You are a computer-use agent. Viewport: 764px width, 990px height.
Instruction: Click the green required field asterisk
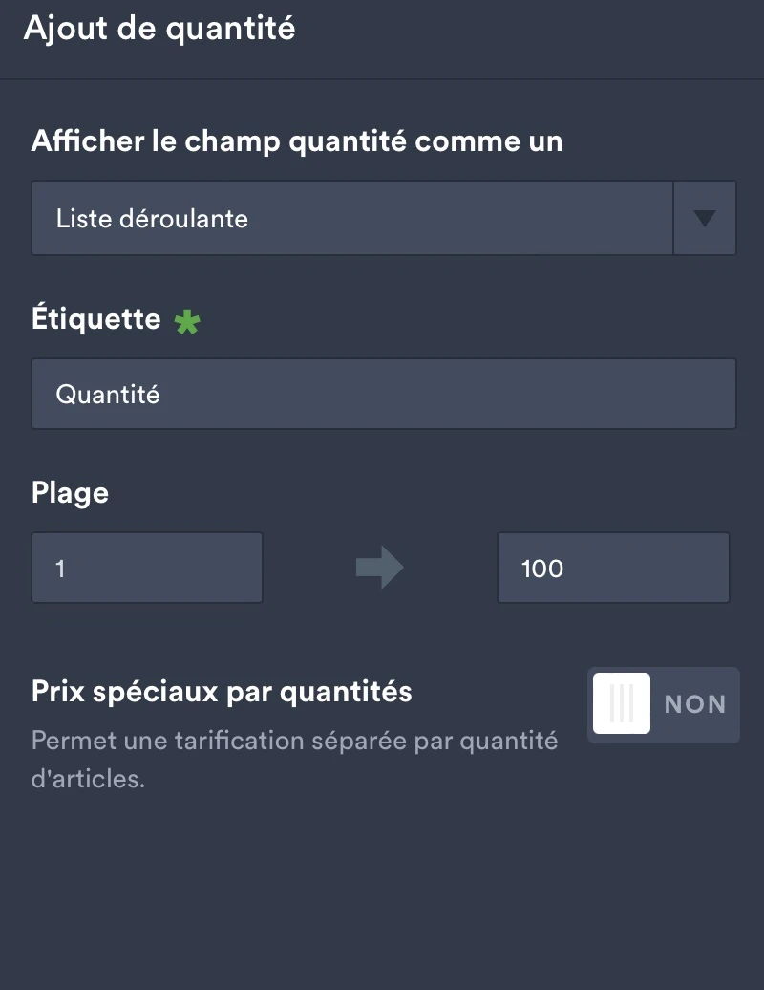187,319
